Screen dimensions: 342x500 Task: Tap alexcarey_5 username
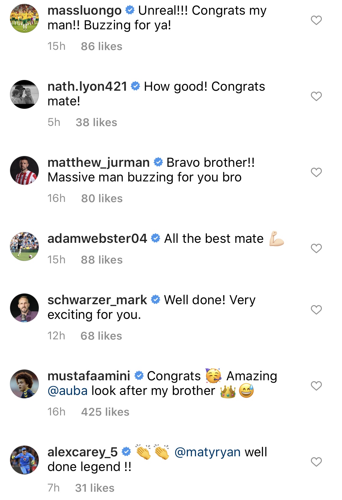pyautogui.click(x=82, y=452)
